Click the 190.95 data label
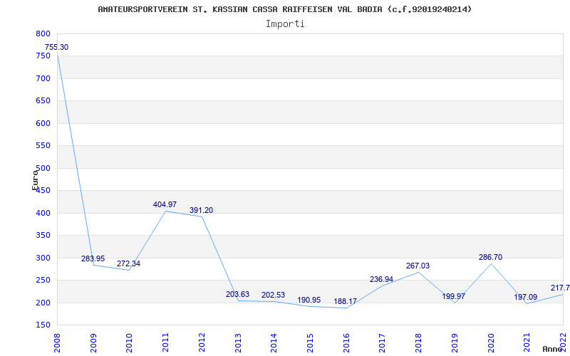This screenshot has width=570, height=356. click(309, 300)
